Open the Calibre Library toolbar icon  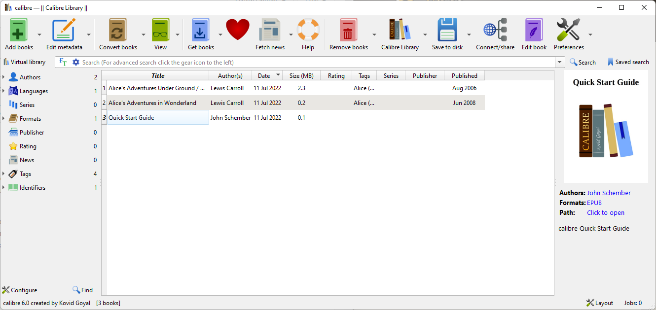pos(400,30)
